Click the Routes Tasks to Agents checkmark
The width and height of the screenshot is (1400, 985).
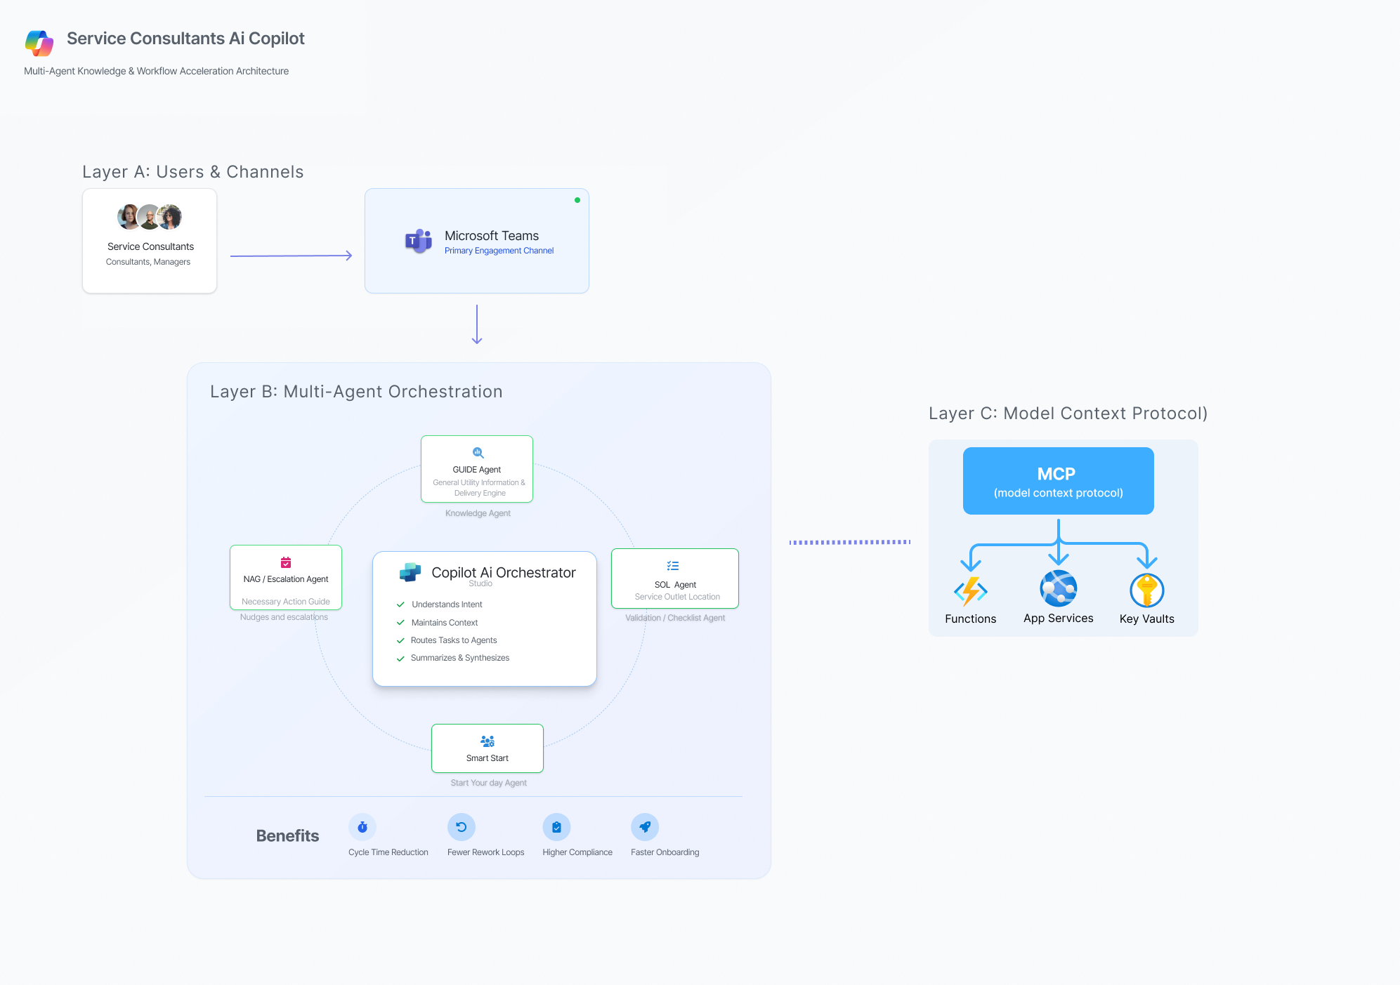coord(400,640)
